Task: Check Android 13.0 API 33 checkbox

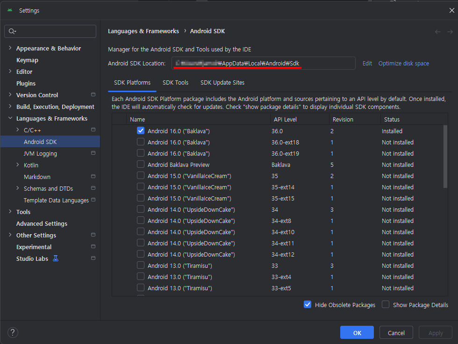Action: pos(141,265)
